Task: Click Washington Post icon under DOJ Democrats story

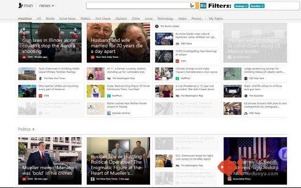Action: point(177,165)
